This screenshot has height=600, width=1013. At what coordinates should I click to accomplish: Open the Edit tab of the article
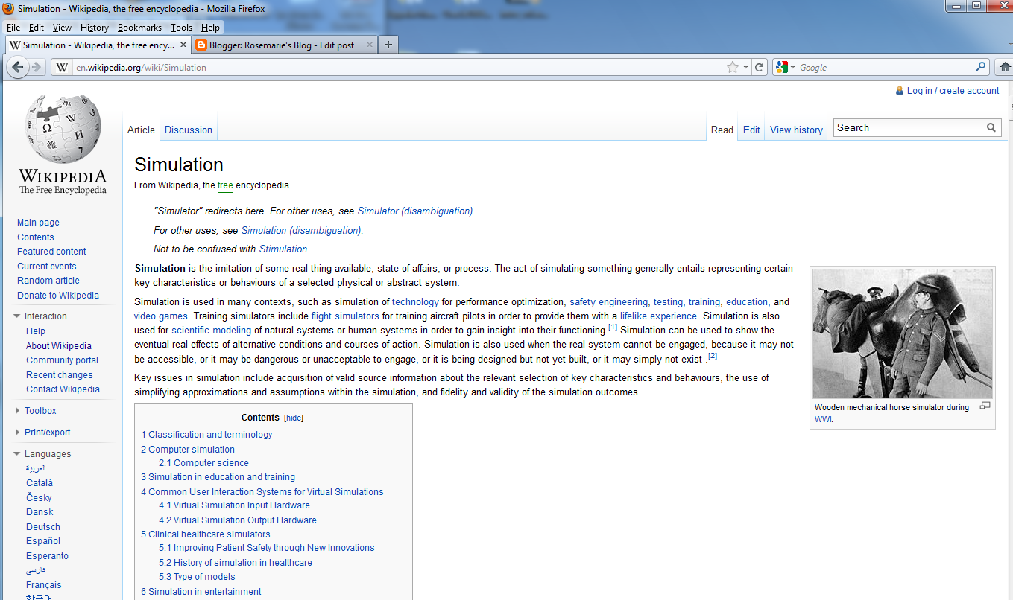(x=751, y=130)
